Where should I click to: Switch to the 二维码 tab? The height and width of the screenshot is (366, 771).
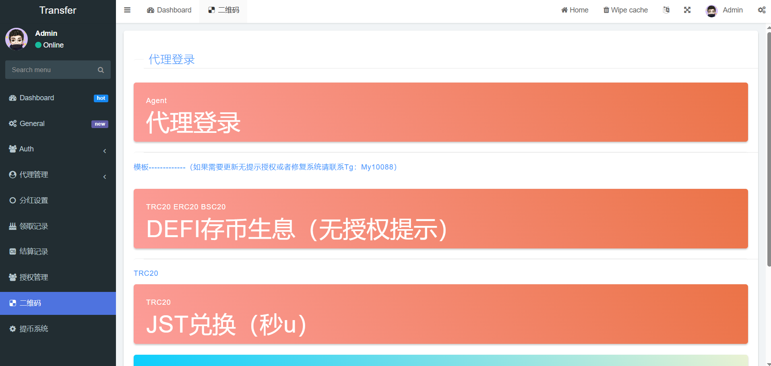click(223, 10)
